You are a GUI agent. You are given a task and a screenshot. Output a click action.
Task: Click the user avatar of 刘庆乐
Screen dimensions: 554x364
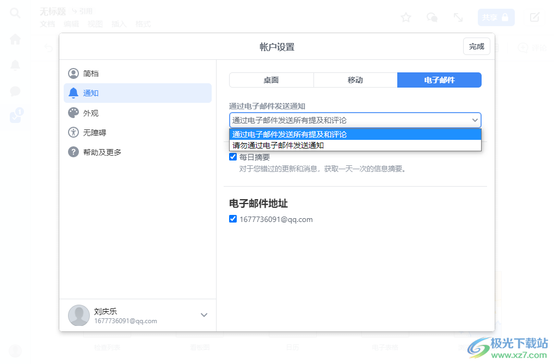[78, 315]
